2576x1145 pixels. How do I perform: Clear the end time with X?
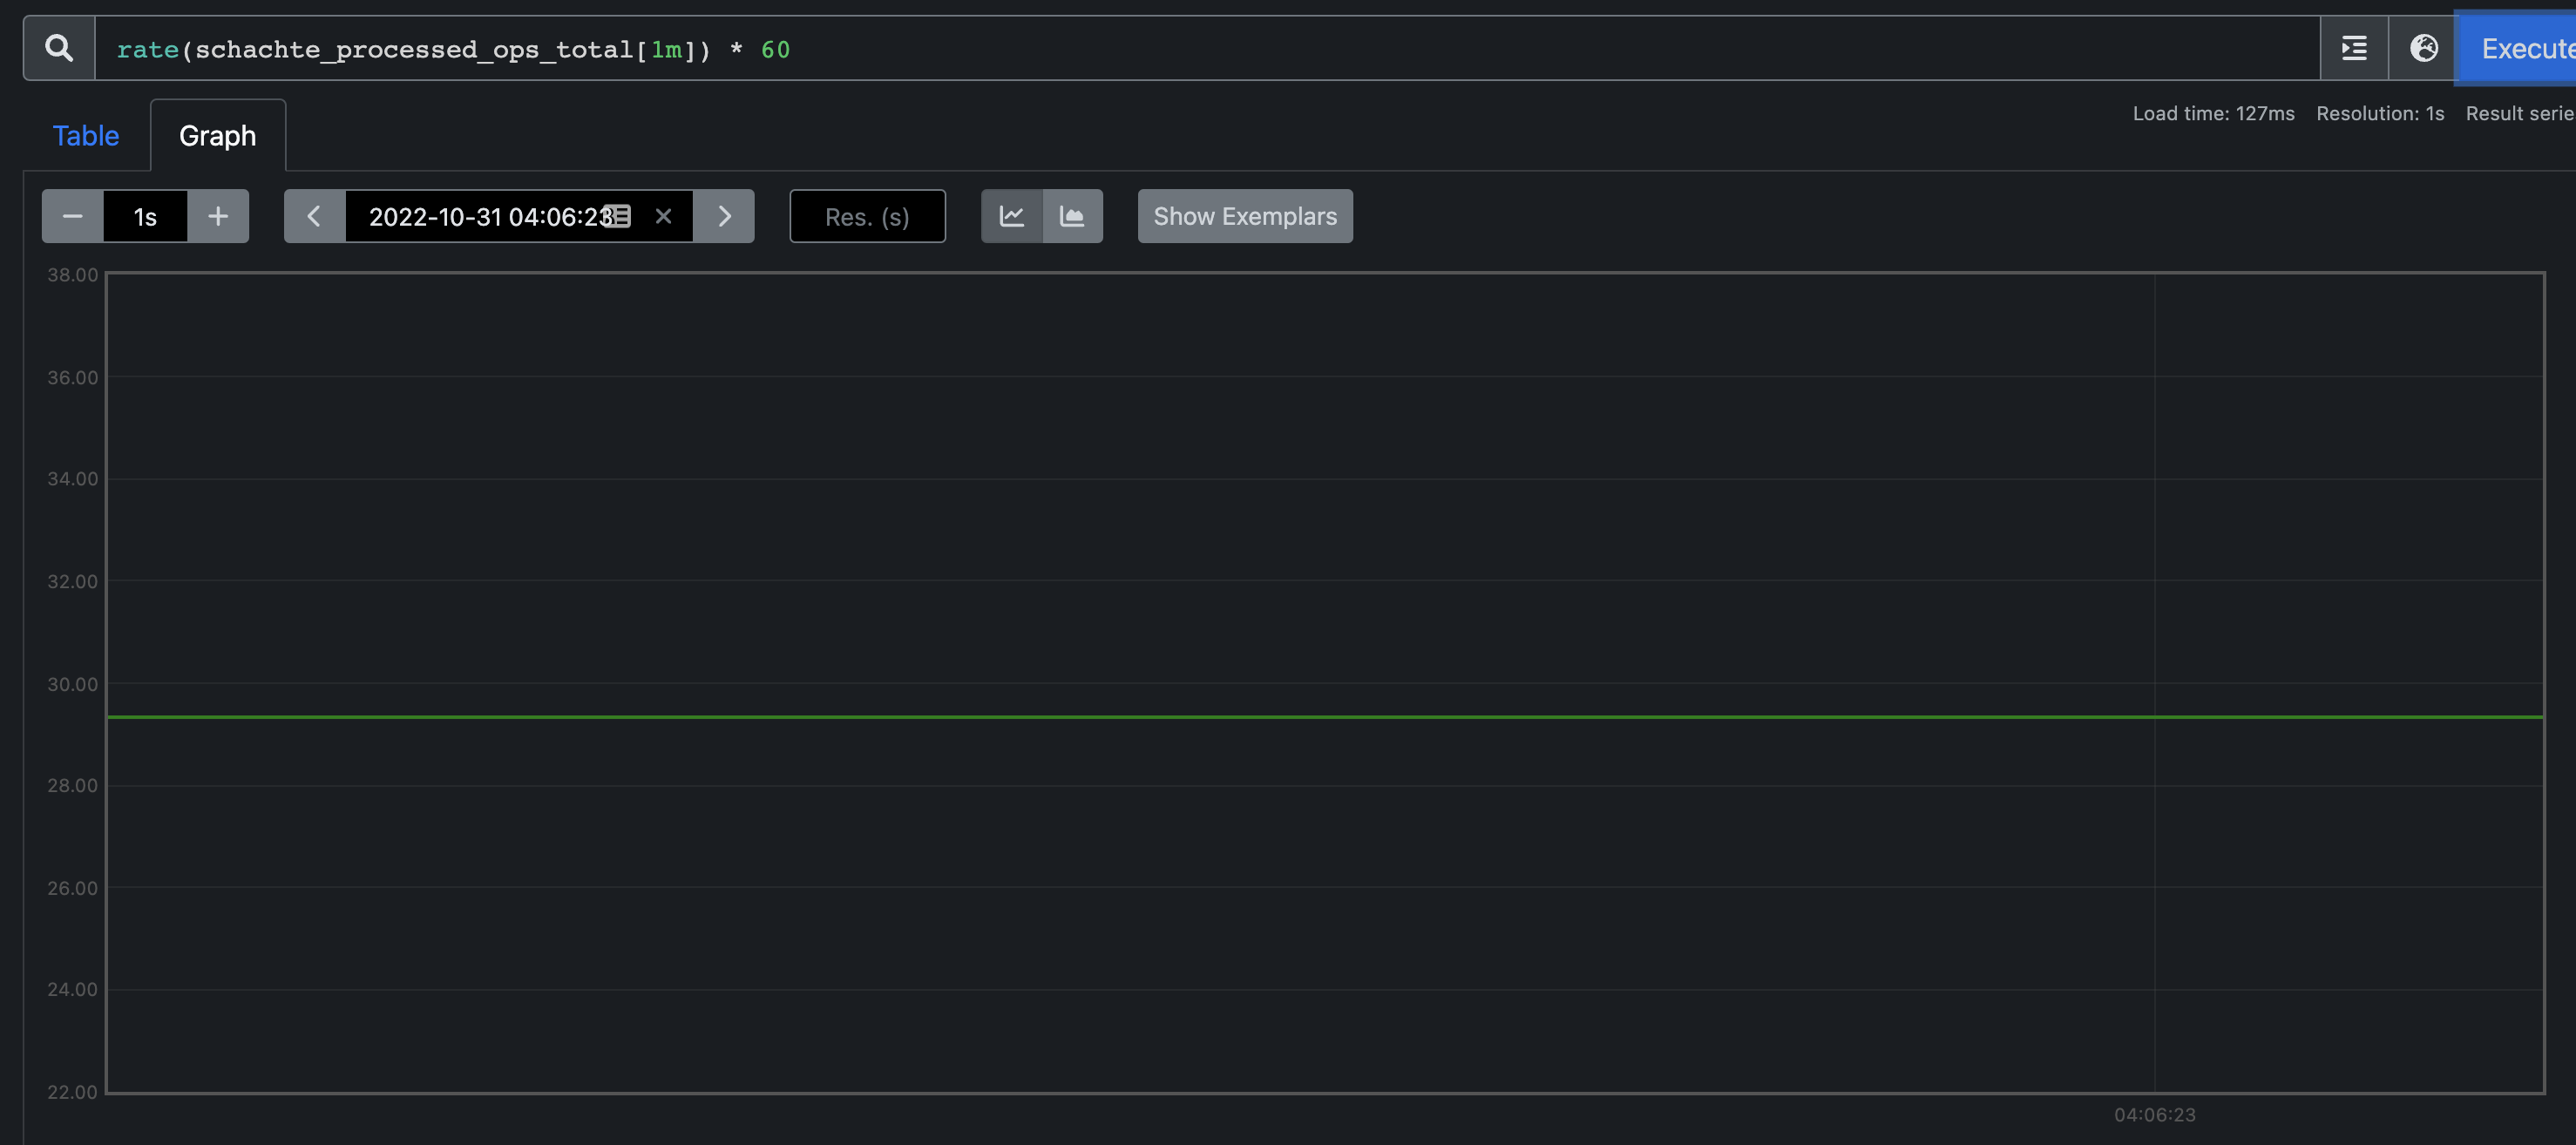click(x=663, y=216)
